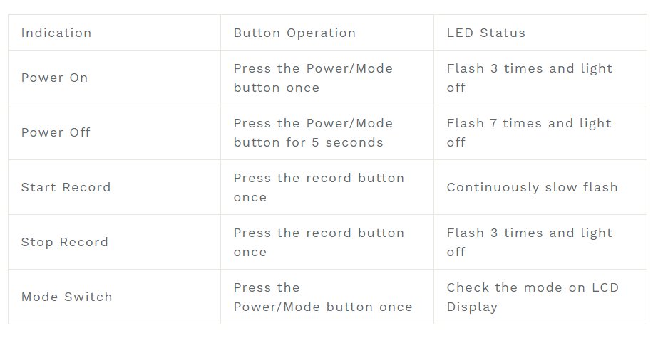Click the LED status for Power On
The width and height of the screenshot is (663, 338).
[x=529, y=78]
